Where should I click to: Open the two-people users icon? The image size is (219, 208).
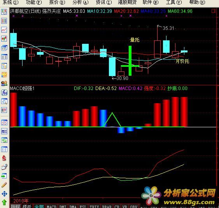tap(4, 83)
